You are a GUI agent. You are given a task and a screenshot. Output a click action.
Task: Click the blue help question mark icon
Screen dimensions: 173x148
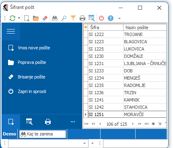point(111,18)
